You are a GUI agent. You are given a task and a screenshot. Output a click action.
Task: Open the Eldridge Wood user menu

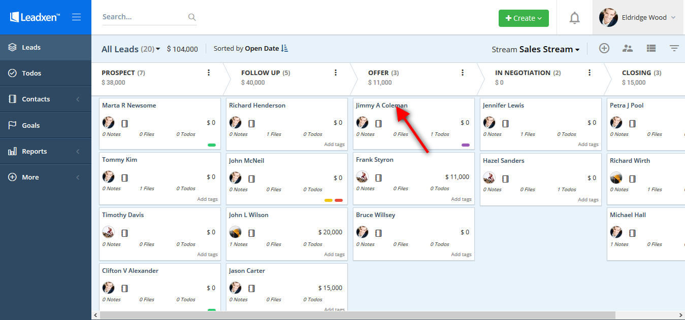[638, 17]
